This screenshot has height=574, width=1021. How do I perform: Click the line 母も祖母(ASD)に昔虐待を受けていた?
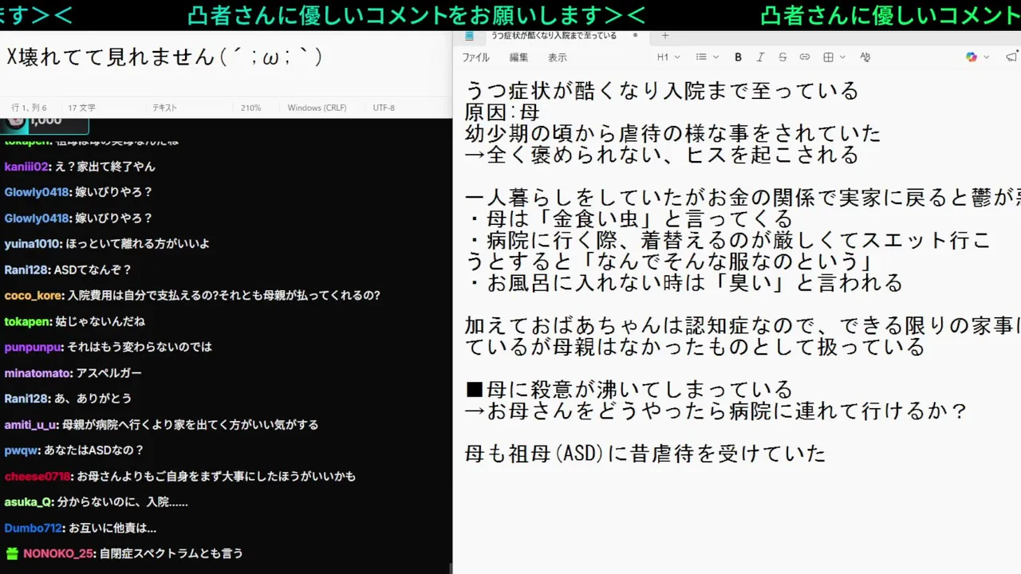tap(645, 454)
